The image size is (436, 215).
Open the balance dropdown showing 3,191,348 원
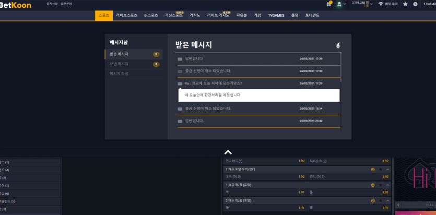point(362,4)
